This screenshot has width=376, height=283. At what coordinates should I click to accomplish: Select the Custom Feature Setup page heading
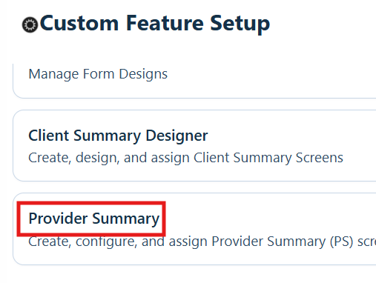pyautogui.click(x=155, y=24)
